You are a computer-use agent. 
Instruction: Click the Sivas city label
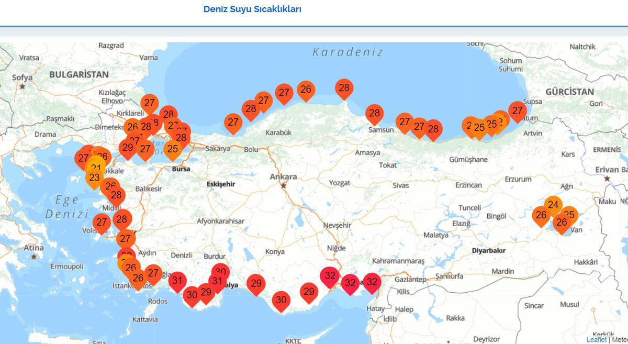point(401,185)
